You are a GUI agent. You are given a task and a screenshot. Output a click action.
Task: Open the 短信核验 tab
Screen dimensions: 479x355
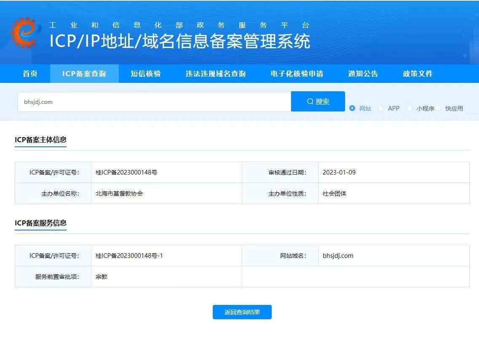(146, 74)
